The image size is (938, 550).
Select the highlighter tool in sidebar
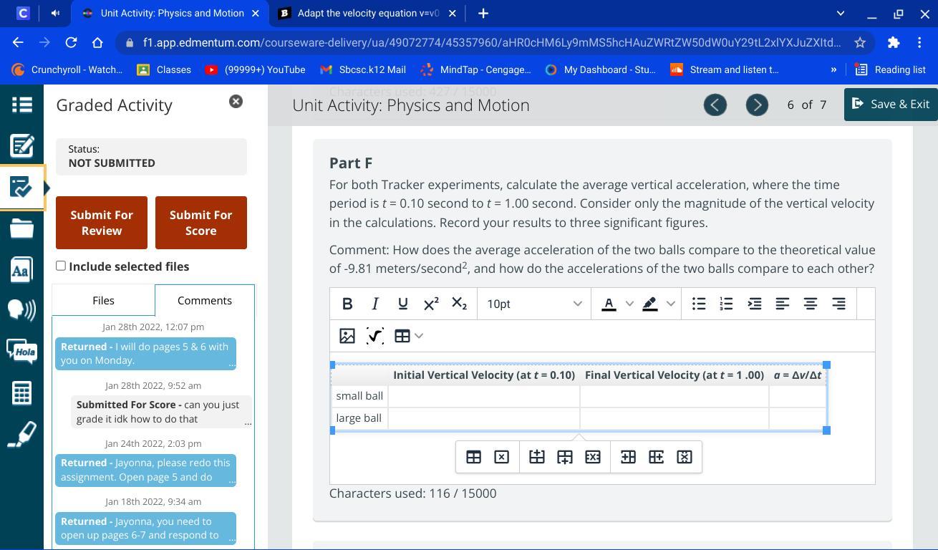[21, 434]
